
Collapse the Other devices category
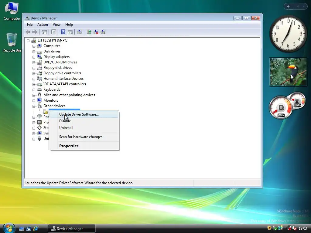coord(34,106)
